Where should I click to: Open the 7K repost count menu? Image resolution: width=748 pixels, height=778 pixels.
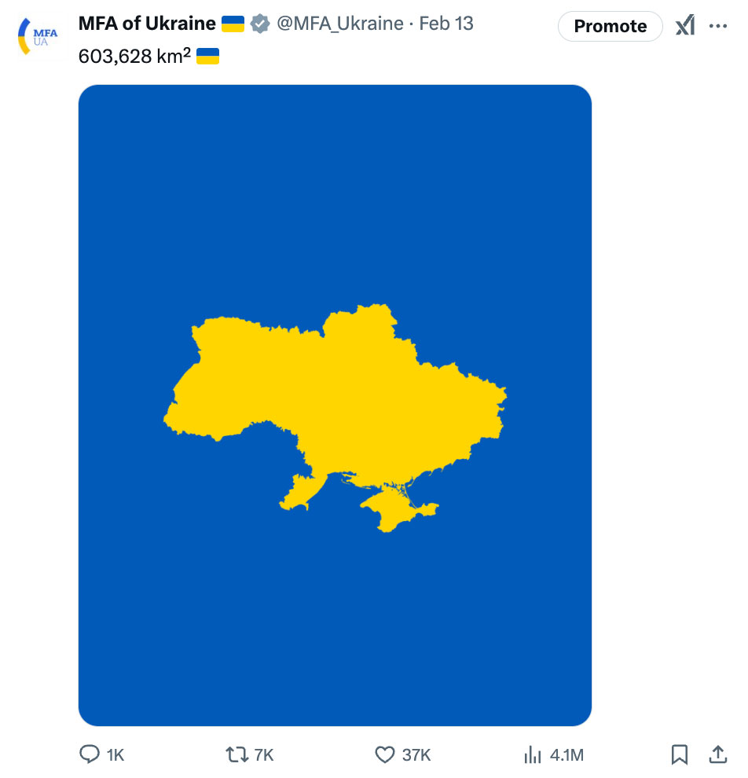263,755
